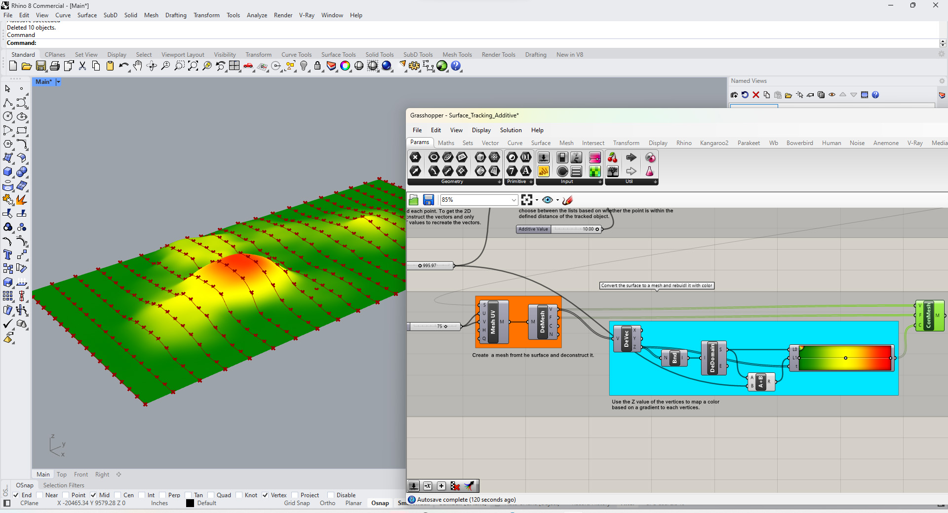Expand the Grasshopper preview eye dropdown arrow

[557, 200]
